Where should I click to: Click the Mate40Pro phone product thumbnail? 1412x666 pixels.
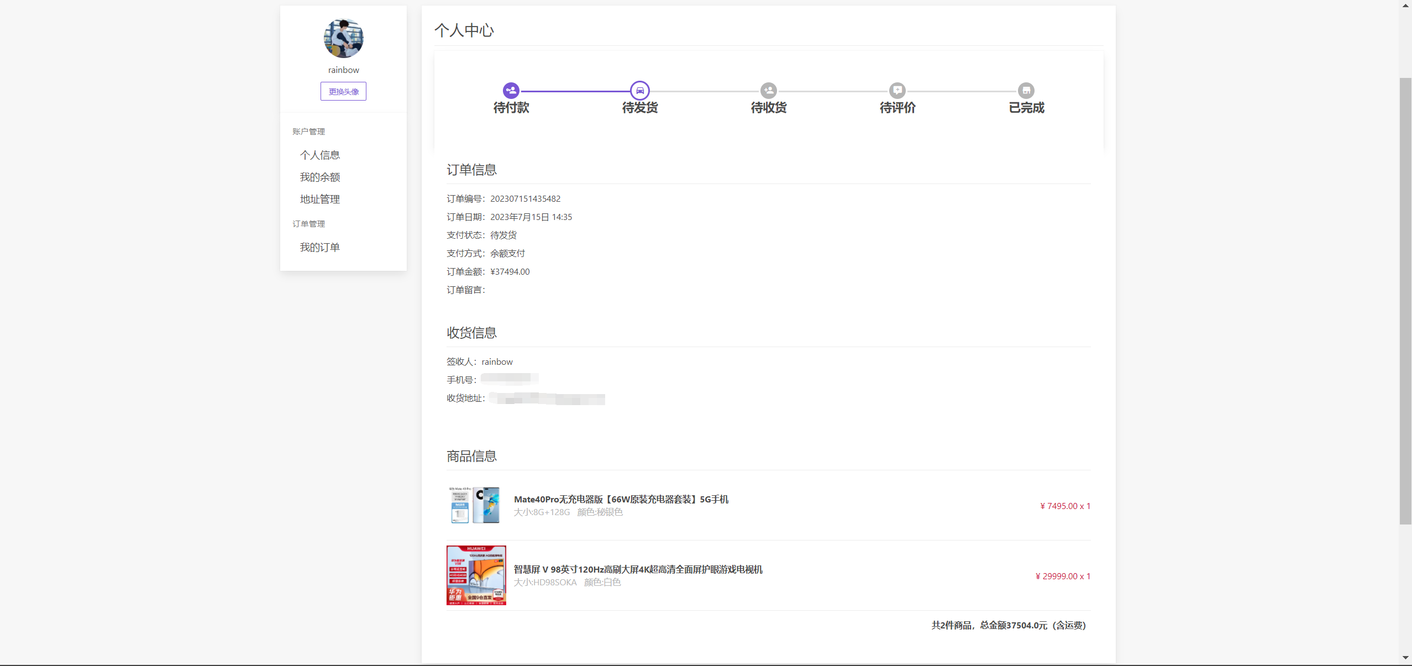click(475, 505)
